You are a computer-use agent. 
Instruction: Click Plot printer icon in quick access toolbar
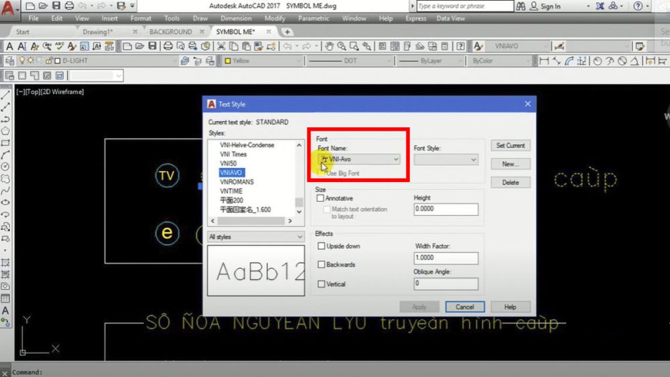(x=69, y=6)
